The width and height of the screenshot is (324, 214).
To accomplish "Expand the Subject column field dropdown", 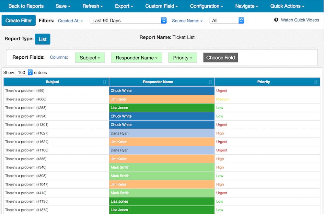I will 90,58.
